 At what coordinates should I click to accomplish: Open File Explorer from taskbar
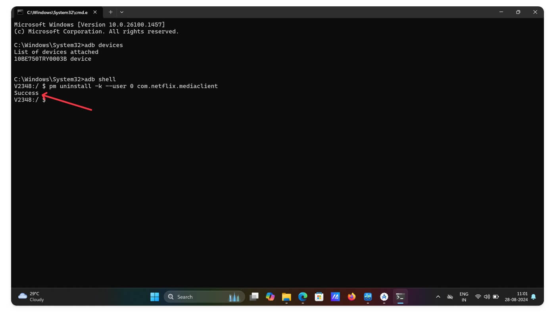click(286, 297)
